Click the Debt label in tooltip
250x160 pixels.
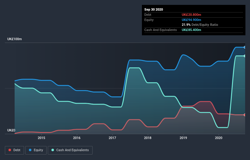(148, 15)
